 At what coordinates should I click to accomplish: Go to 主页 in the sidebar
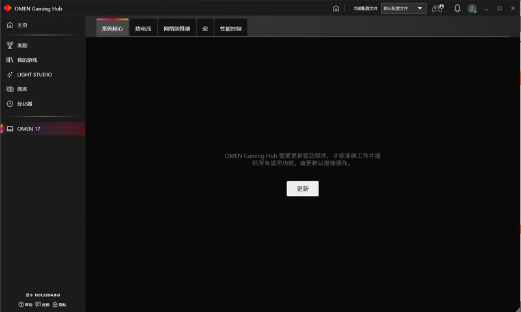(x=22, y=25)
